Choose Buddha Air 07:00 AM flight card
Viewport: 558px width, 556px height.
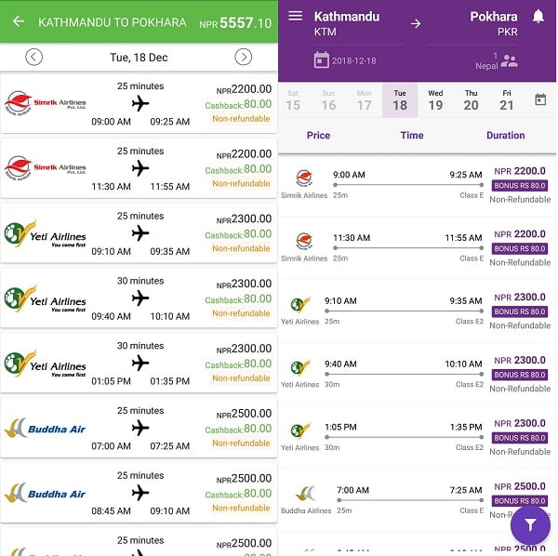point(139,428)
